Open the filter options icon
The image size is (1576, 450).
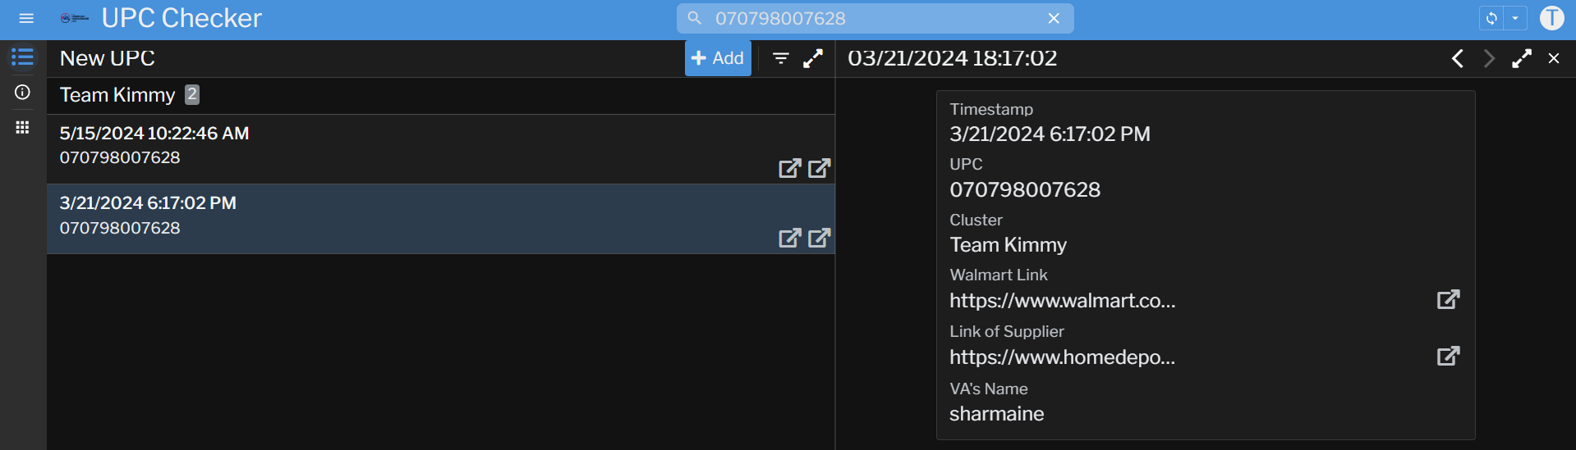coord(781,58)
